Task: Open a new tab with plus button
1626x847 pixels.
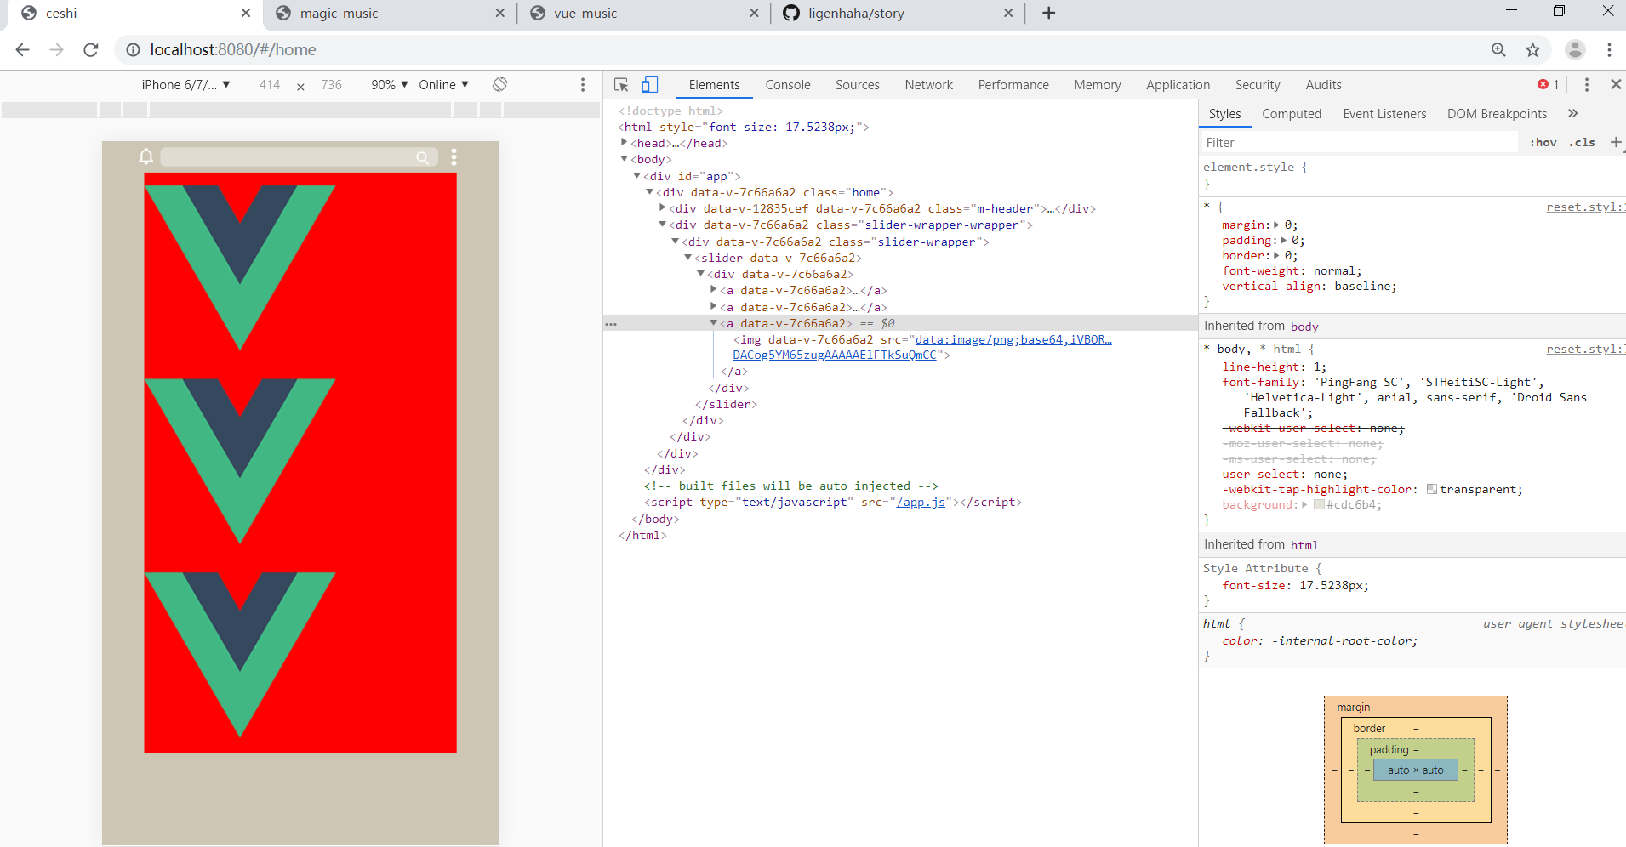Action: pos(1048,13)
